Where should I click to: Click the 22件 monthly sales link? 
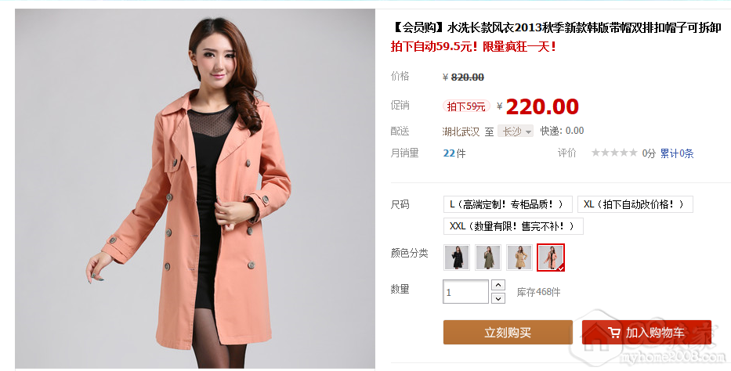point(454,153)
